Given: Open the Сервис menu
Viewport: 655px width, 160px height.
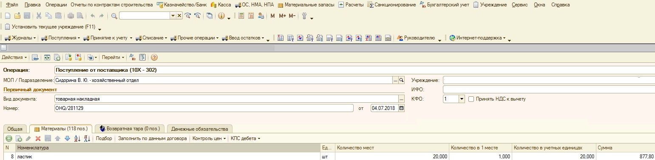Looking at the screenshot, I should point(520,5).
